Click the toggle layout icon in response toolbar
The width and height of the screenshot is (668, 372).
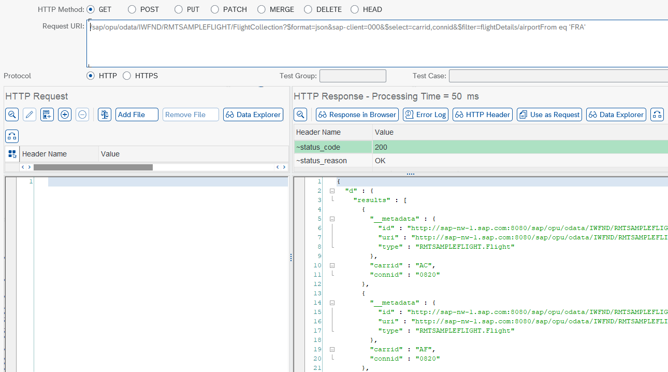point(657,115)
